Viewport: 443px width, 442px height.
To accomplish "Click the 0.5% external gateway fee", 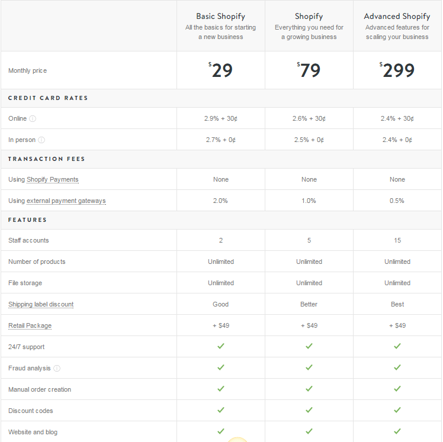I will click(397, 201).
